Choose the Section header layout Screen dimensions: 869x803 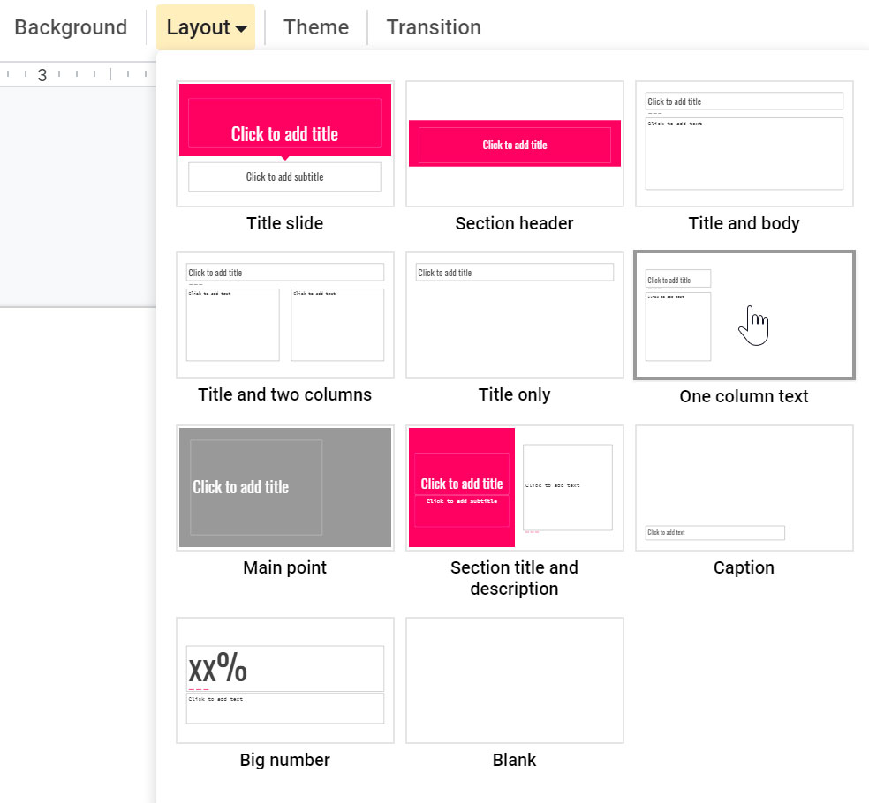tap(514, 143)
